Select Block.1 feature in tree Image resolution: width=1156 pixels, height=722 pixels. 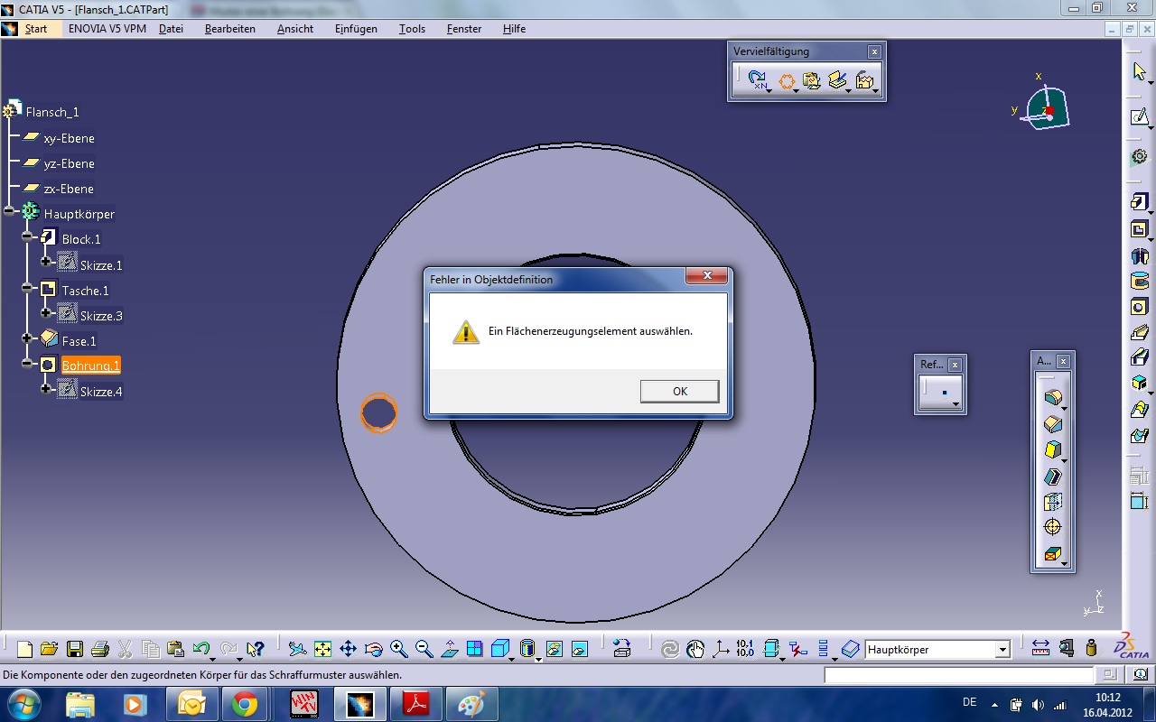coord(81,239)
